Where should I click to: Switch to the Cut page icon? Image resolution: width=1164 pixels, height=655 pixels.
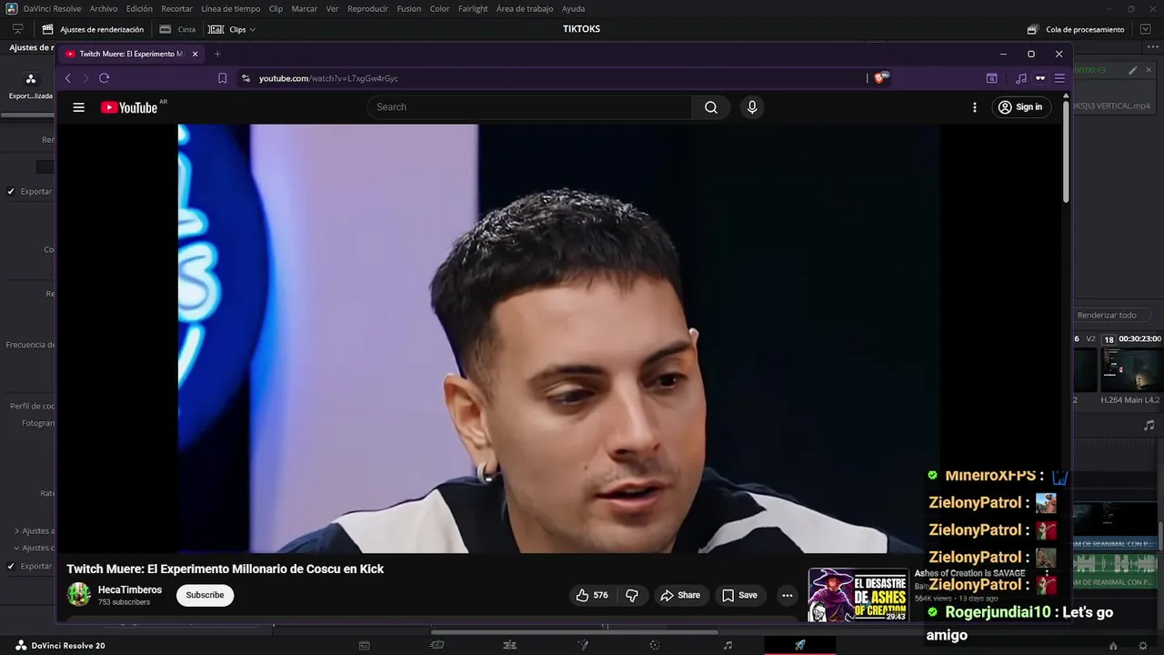point(436,645)
